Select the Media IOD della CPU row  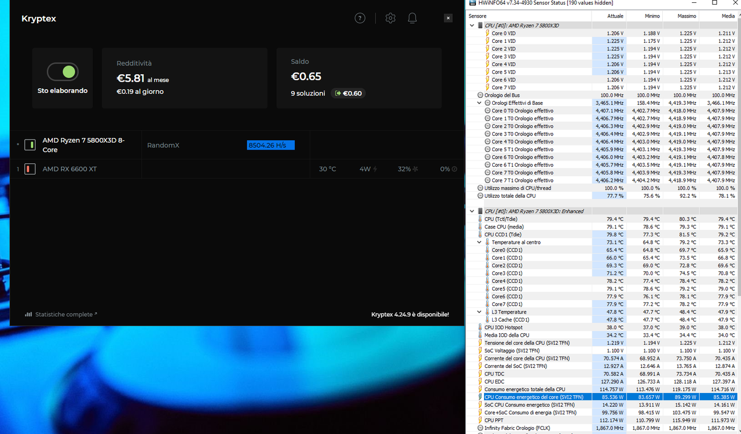pos(601,335)
